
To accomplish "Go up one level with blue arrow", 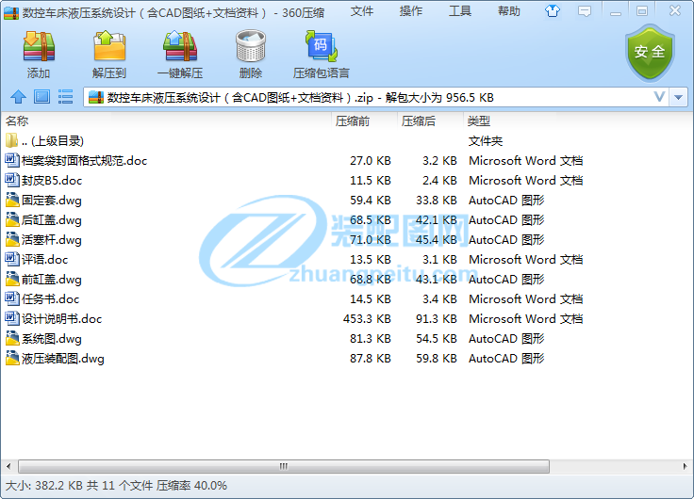I will click(x=18, y=97).
